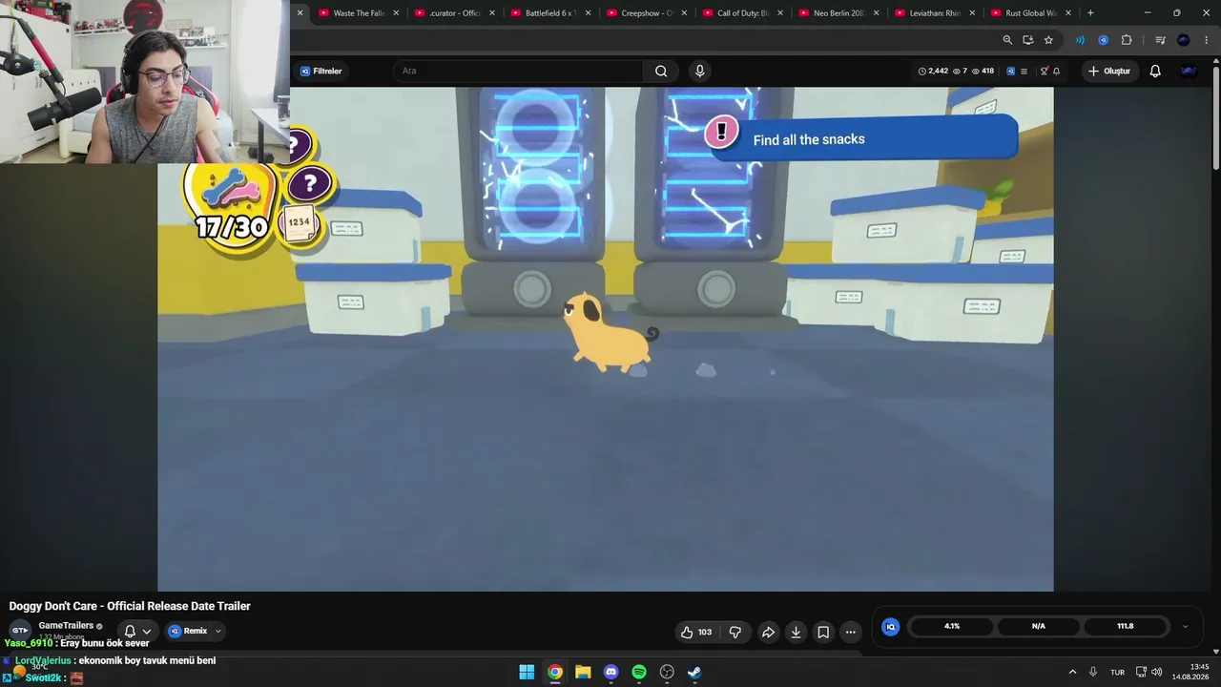Open the TUR keyboard language indicator
1221x687 pixels.
click(x=1117, y=672)
